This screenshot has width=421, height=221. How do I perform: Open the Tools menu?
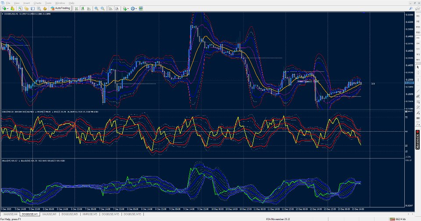pyautogui.click(x=48, y=3)
